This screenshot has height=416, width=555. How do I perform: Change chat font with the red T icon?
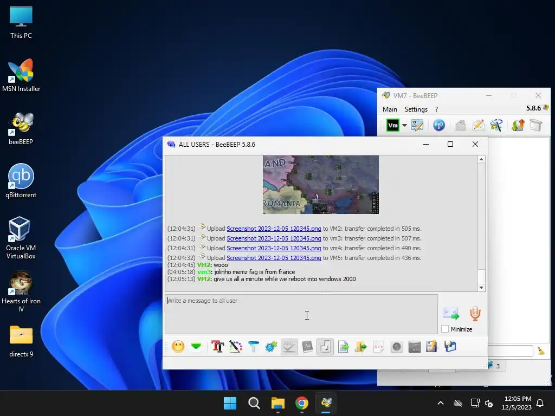tap(217, 347)
